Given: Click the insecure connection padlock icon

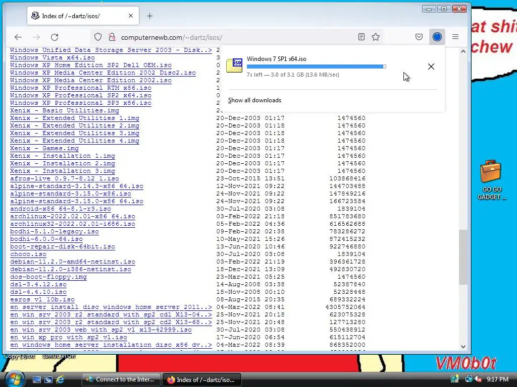Looking at the screenshot, I should point(112,37).
